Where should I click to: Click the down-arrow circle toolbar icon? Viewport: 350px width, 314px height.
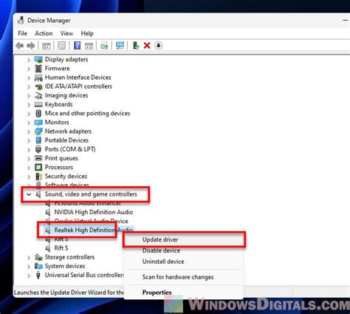point(159,46)
